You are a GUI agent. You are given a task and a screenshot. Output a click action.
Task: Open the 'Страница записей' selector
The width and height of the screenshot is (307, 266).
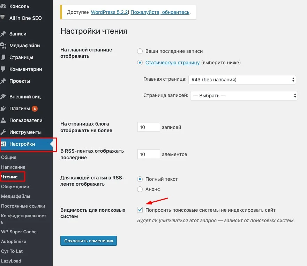pos(243,95)
